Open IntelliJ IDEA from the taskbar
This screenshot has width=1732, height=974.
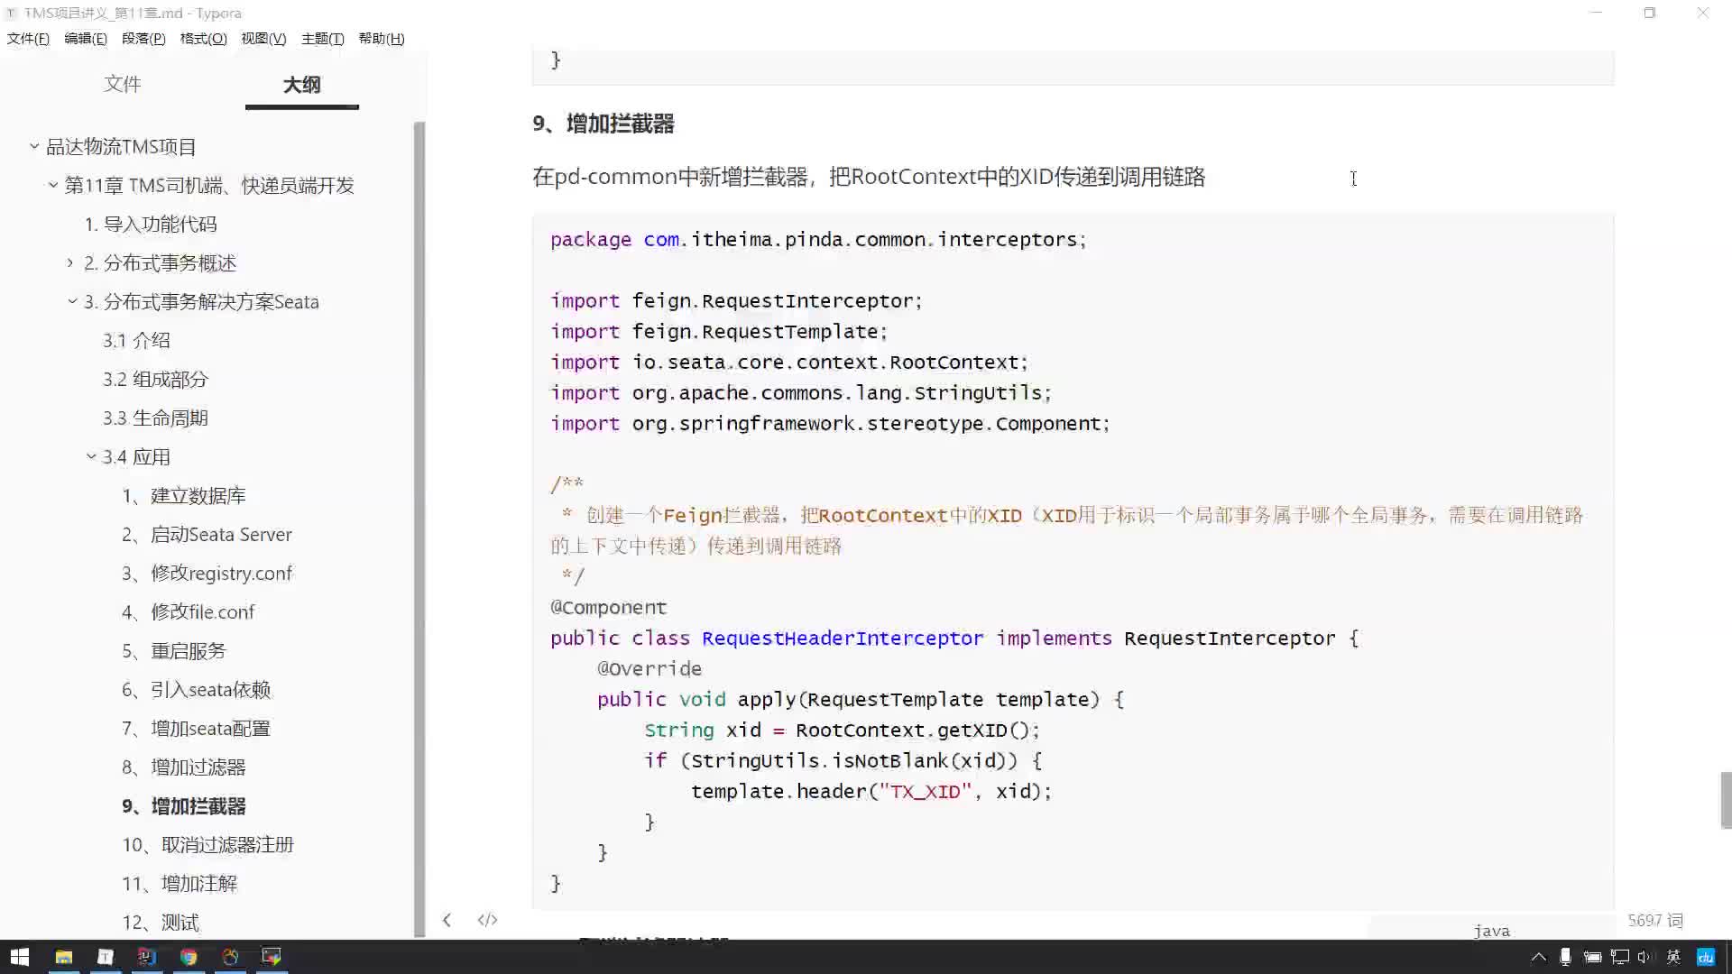[147, 957]
